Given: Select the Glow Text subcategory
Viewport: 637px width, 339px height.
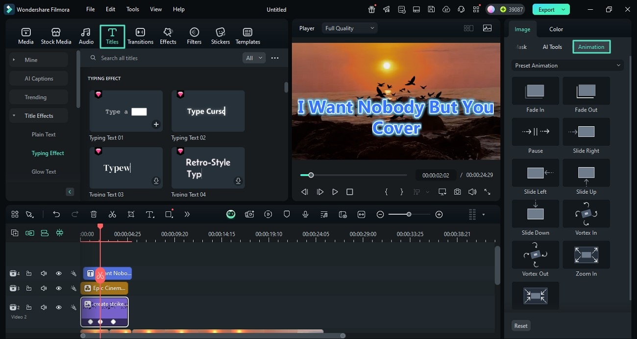Looking at the screenshot, I should 44,172.
